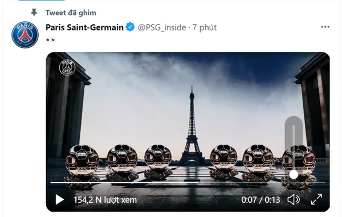Click the 0:07 / 0:13 time display
Viewport: 342px width, 217px height.
point(260,200)
